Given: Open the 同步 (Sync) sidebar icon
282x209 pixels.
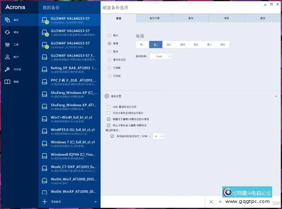Looking at the screenshot, I should [x=7, y=32].
